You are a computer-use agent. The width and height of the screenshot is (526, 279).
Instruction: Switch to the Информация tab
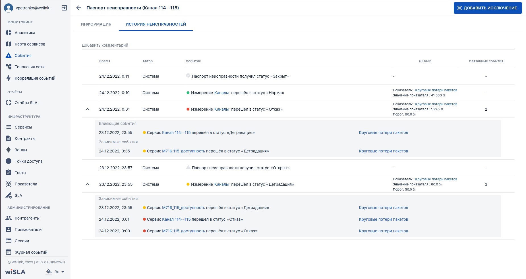click(x=96, y=24)
